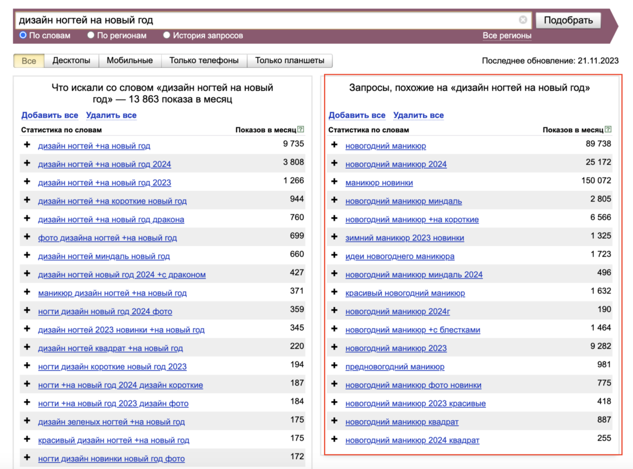Image resolution: width=633 pixels, height=469 pixels.
Task: Open the «Только планшеты» tab
Action: pos(289,61)
